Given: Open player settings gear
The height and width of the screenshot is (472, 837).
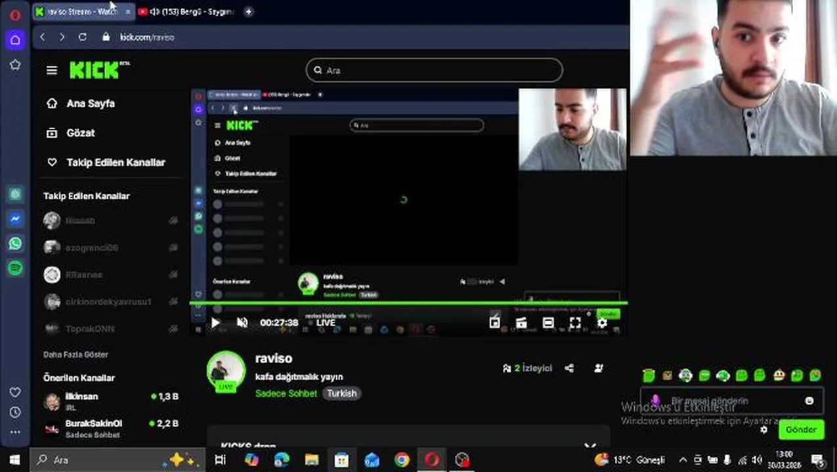Looking at the screenshot, I should click(x=602, y=323).
